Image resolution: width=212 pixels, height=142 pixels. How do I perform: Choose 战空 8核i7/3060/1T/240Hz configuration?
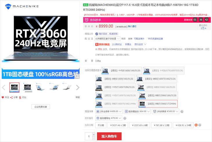point(158,104)
